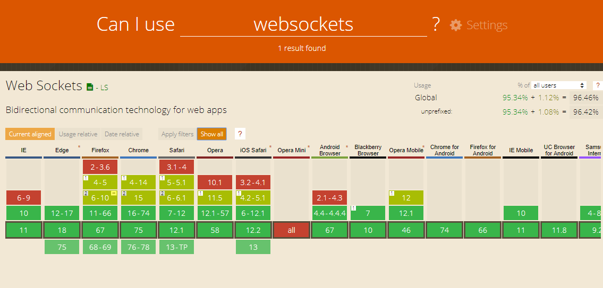Open the all users dropdown
Image resolution: width=603 pixels, height=288 pixels.
pyautogui.click(x=559, y=85)
